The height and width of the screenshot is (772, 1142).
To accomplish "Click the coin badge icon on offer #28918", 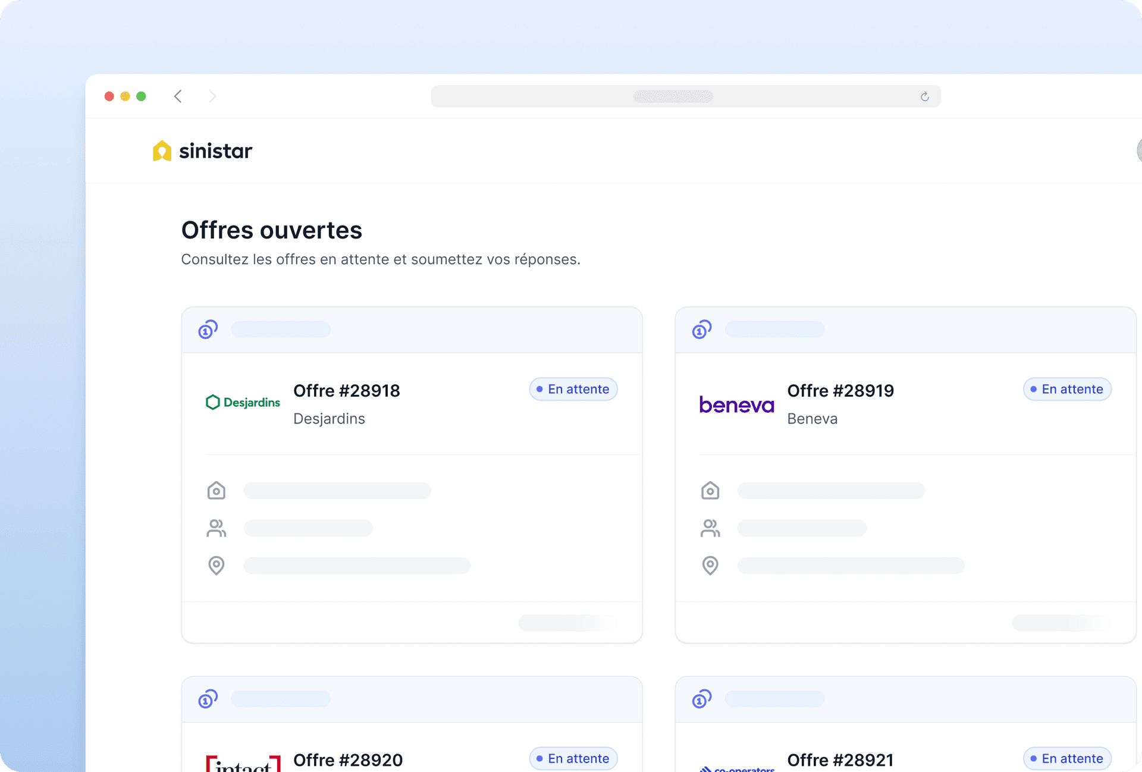I will (207, 329).
